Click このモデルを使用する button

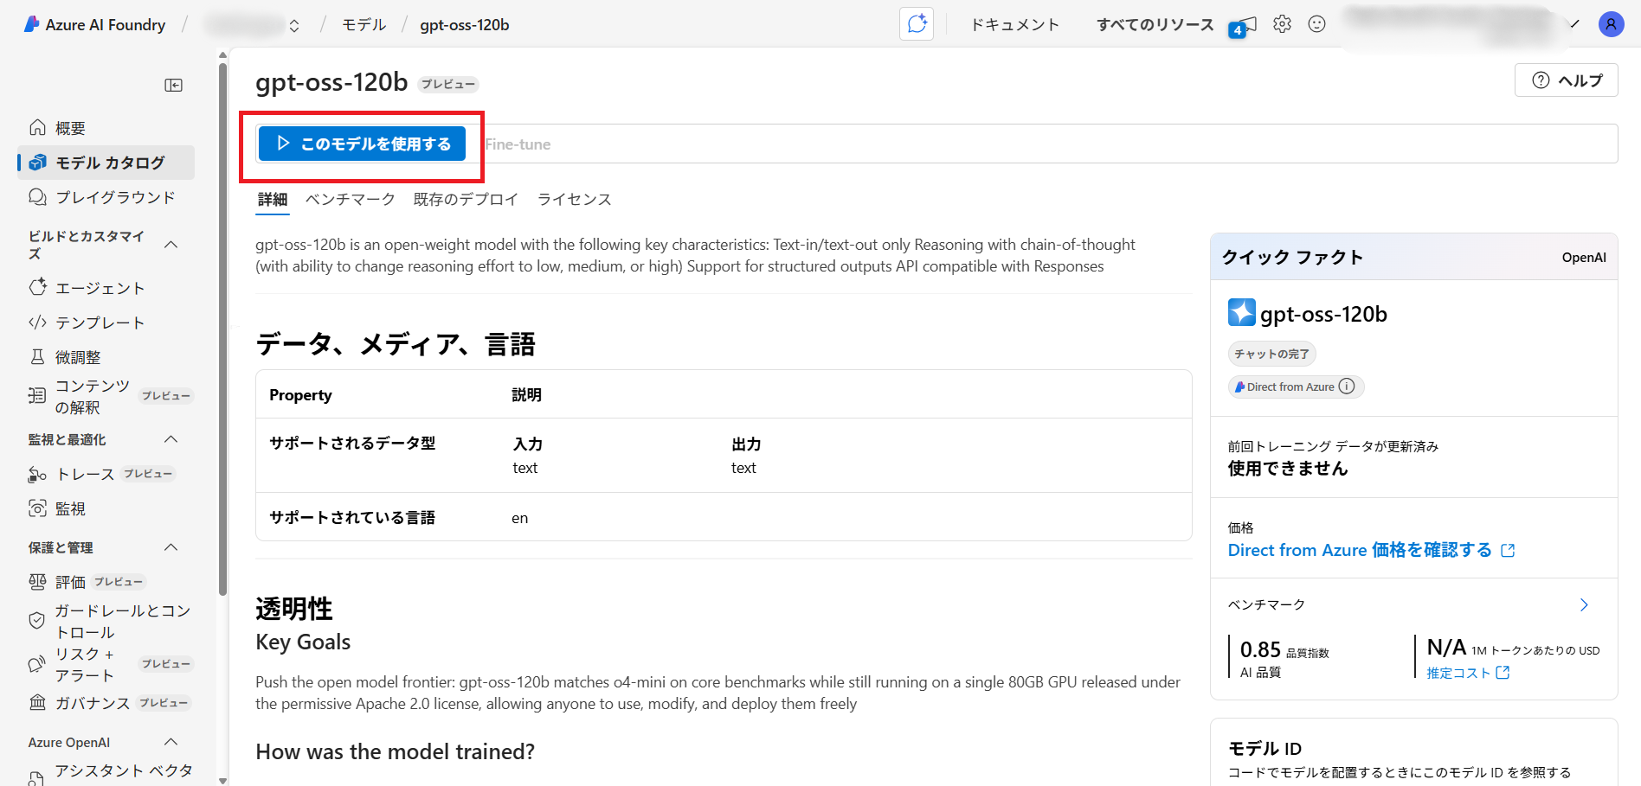362,144
